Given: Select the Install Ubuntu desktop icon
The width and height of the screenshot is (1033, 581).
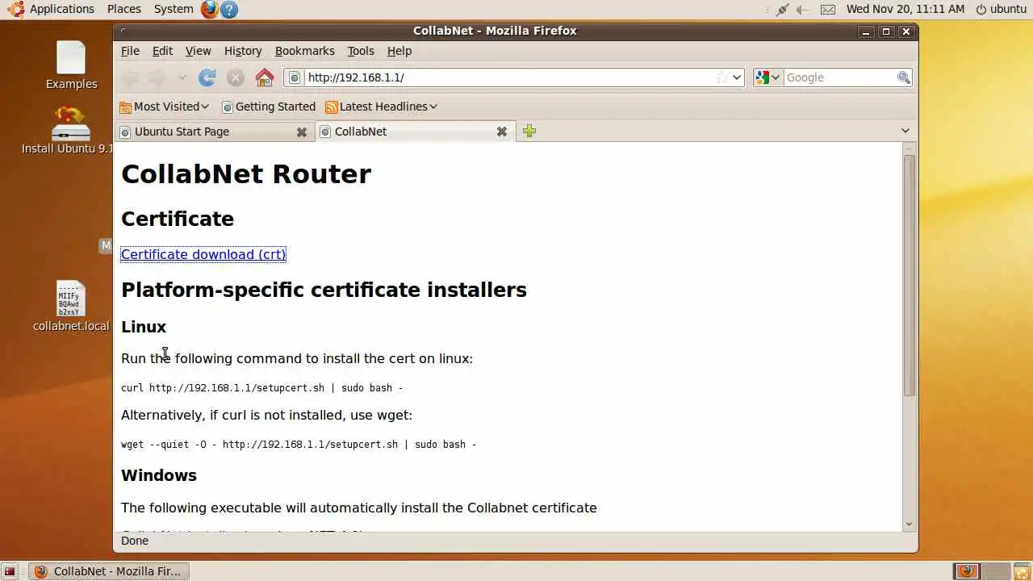Looking at the screenshot, I should coord(68,129).
